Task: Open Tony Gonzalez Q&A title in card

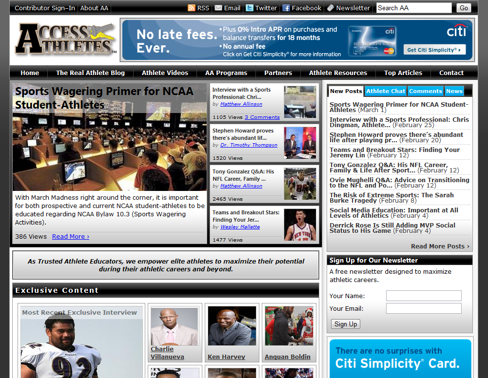Action: click(243, 175)
